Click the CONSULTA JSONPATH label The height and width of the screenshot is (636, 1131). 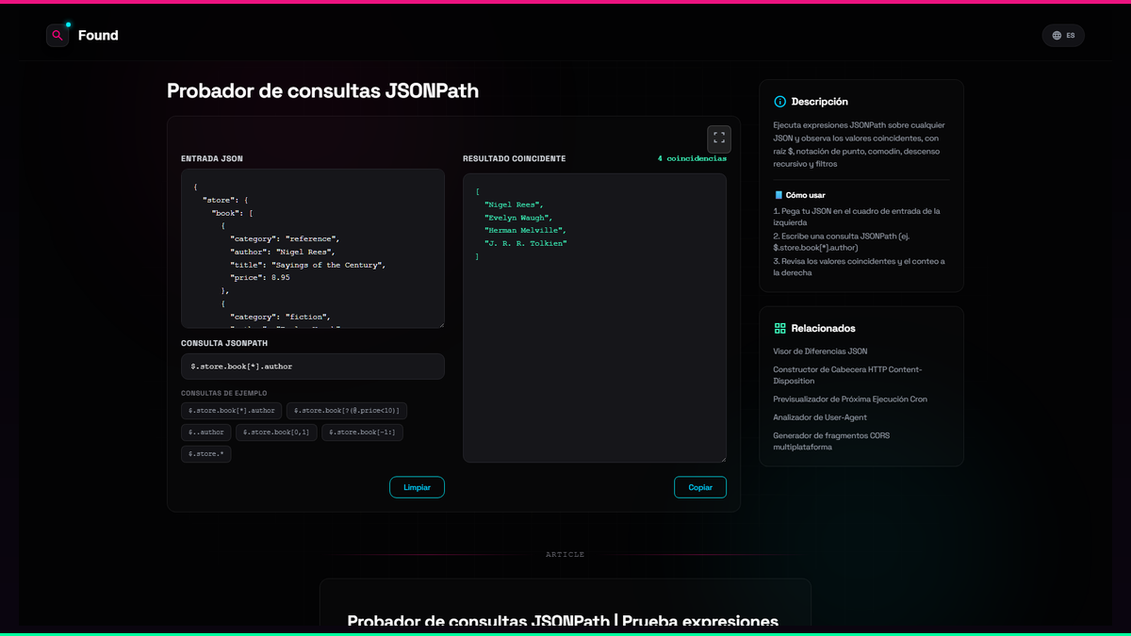pyautogui.click(x=224, y=344)
